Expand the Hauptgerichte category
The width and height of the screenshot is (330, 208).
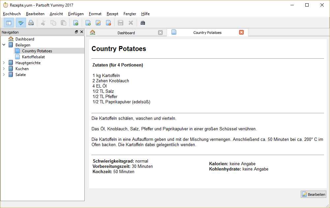4,63
